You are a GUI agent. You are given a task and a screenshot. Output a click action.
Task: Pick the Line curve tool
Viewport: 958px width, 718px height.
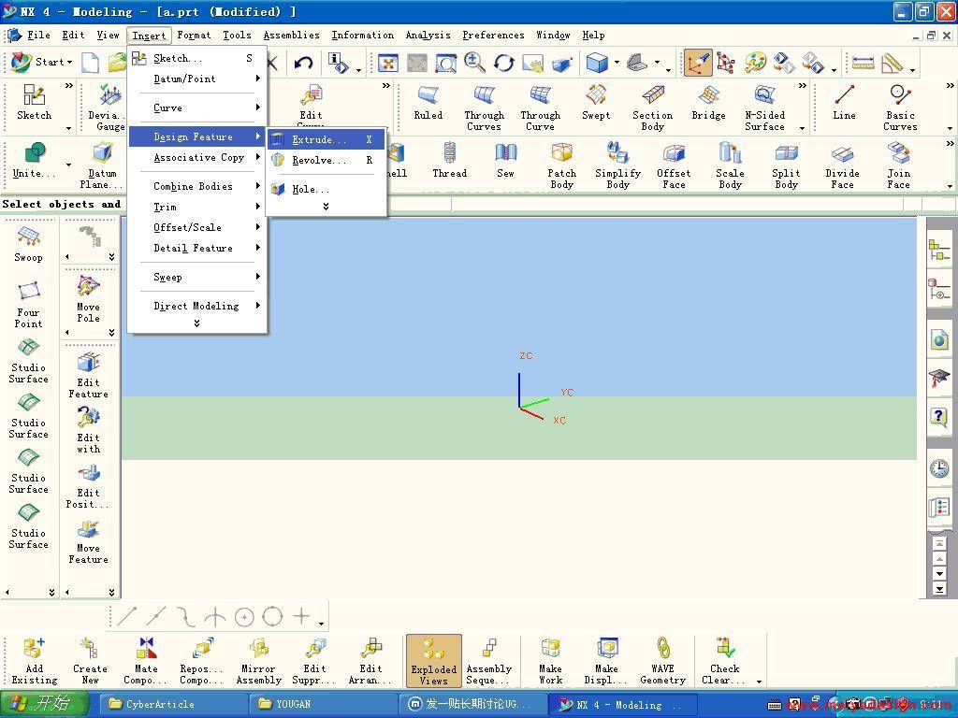(844, 103)
